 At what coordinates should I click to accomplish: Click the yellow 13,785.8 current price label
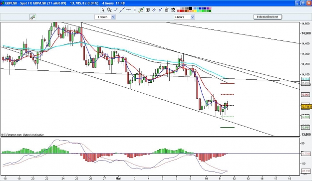(x=306, y=107)
